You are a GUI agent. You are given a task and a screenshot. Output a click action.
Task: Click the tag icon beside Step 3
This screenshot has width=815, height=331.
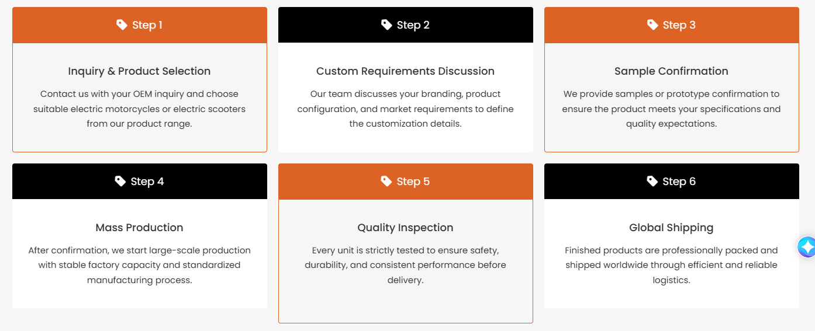(x=652, y=25)
